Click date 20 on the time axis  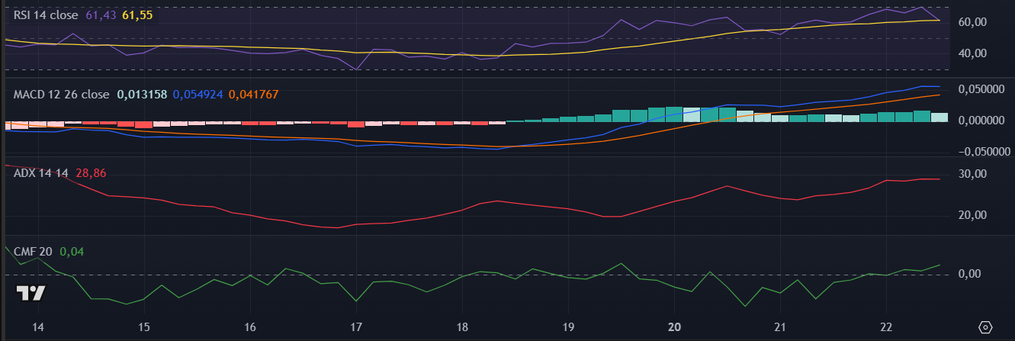673,327
